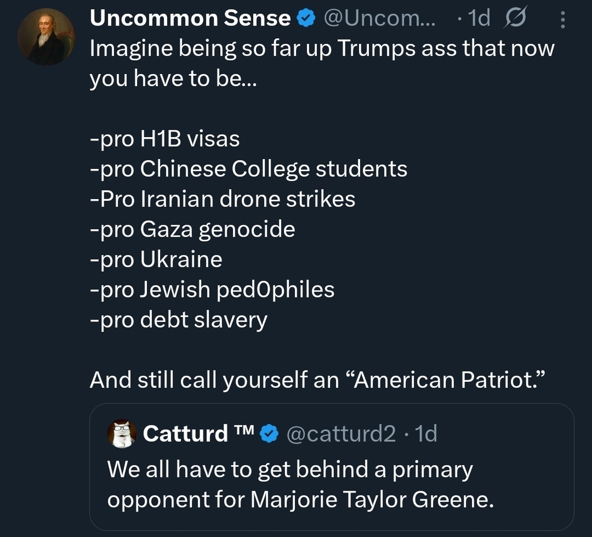Open the three-dot more options menu
This screenshot has height=537, width=592.
564,21
